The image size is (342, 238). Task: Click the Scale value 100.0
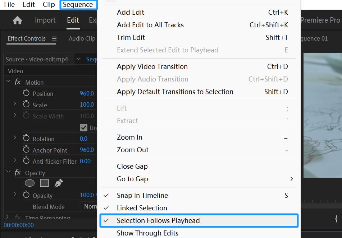[x=87, y=105]
